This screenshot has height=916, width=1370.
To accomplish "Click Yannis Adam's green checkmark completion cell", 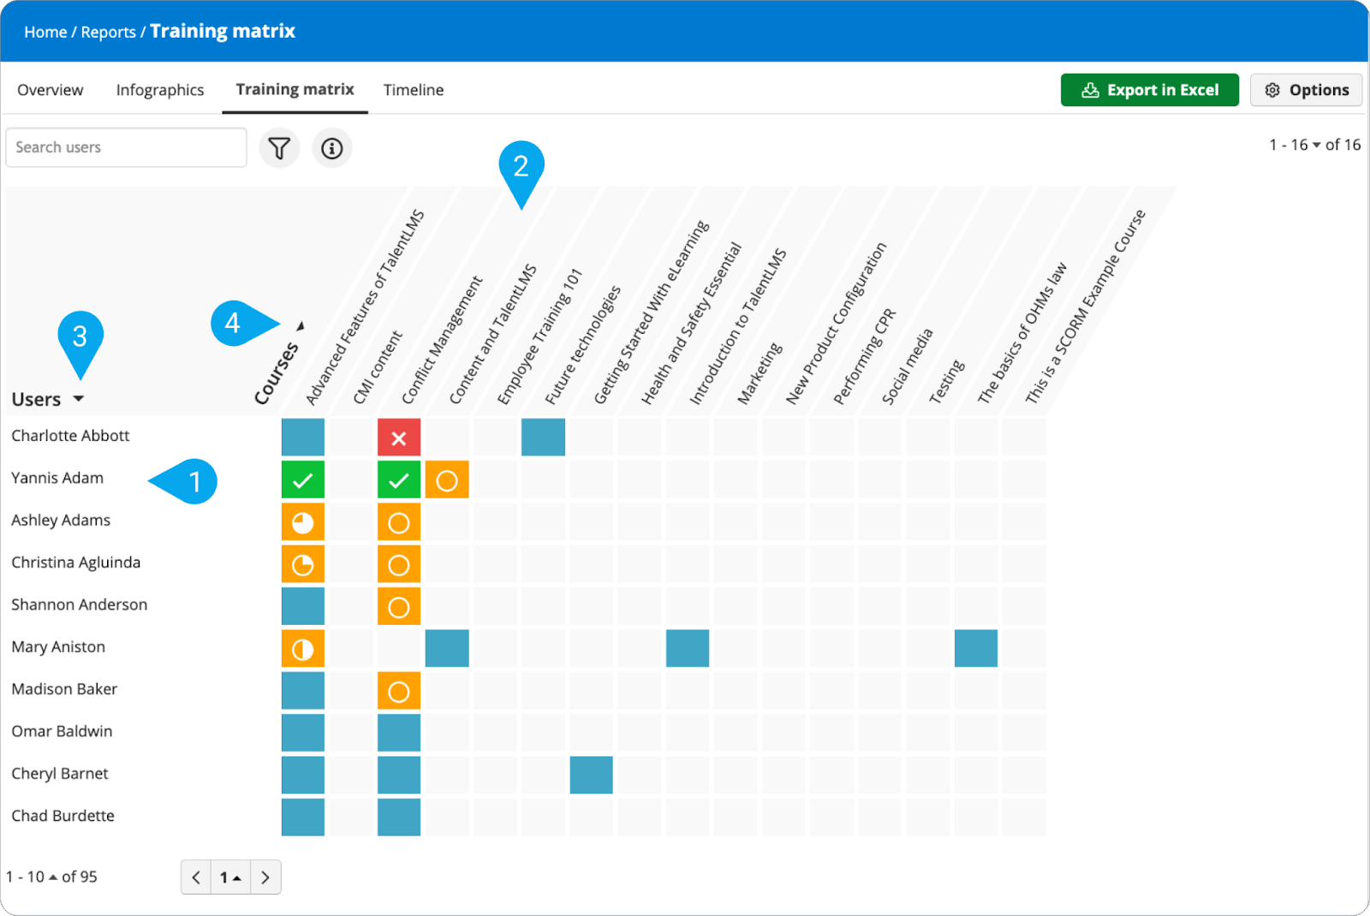I will pos(302,479).
